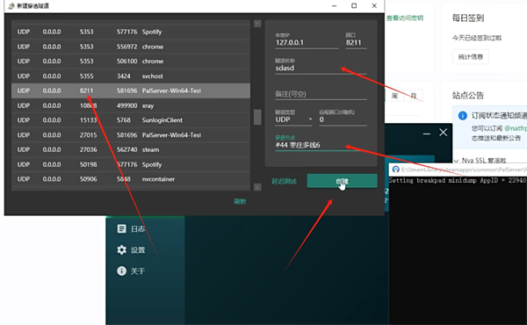The width and height of the screenshot is (527, 325).
Task: Click the settings gear icon in sidebar
Action: point(122,250)
